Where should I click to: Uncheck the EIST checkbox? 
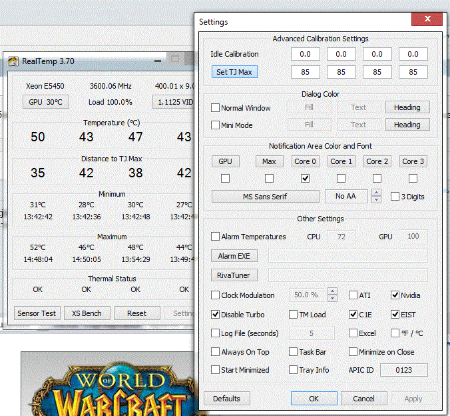pos(395,315)
